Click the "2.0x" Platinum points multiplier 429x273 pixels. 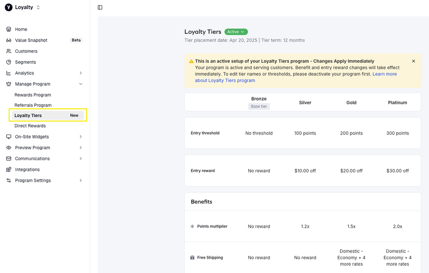[x=398, y=226]
